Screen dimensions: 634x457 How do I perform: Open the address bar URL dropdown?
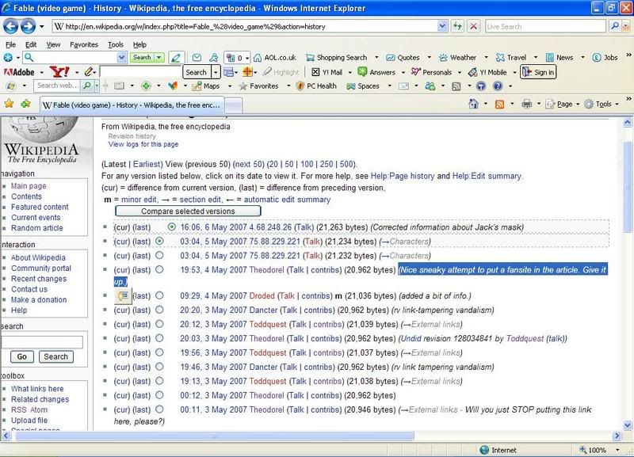[442, 27]
